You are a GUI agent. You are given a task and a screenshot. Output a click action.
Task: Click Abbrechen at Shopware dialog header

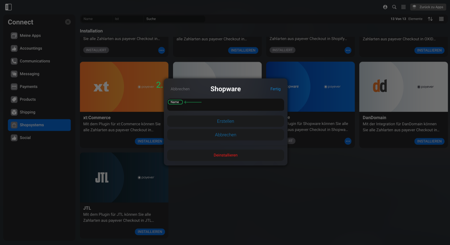[x=180, y=89]
